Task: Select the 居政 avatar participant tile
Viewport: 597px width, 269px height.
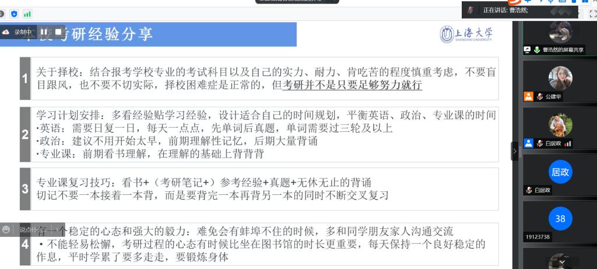Action: (x=560, y=175)
